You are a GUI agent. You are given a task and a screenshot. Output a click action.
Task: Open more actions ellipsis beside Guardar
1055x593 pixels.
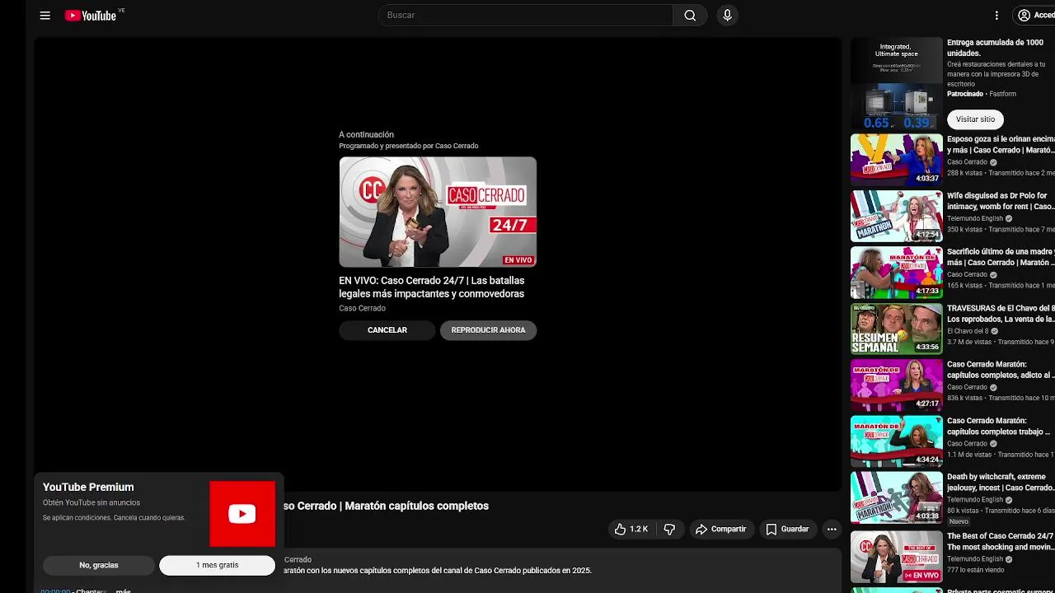pyautogui.click(x=832, y=530)
